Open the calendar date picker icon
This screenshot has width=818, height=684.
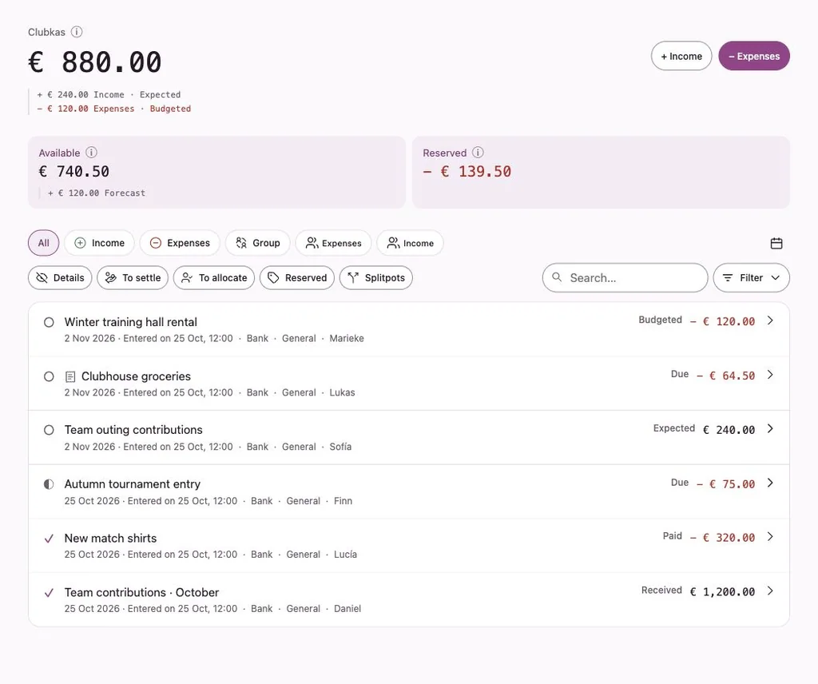tap(776, 243)
